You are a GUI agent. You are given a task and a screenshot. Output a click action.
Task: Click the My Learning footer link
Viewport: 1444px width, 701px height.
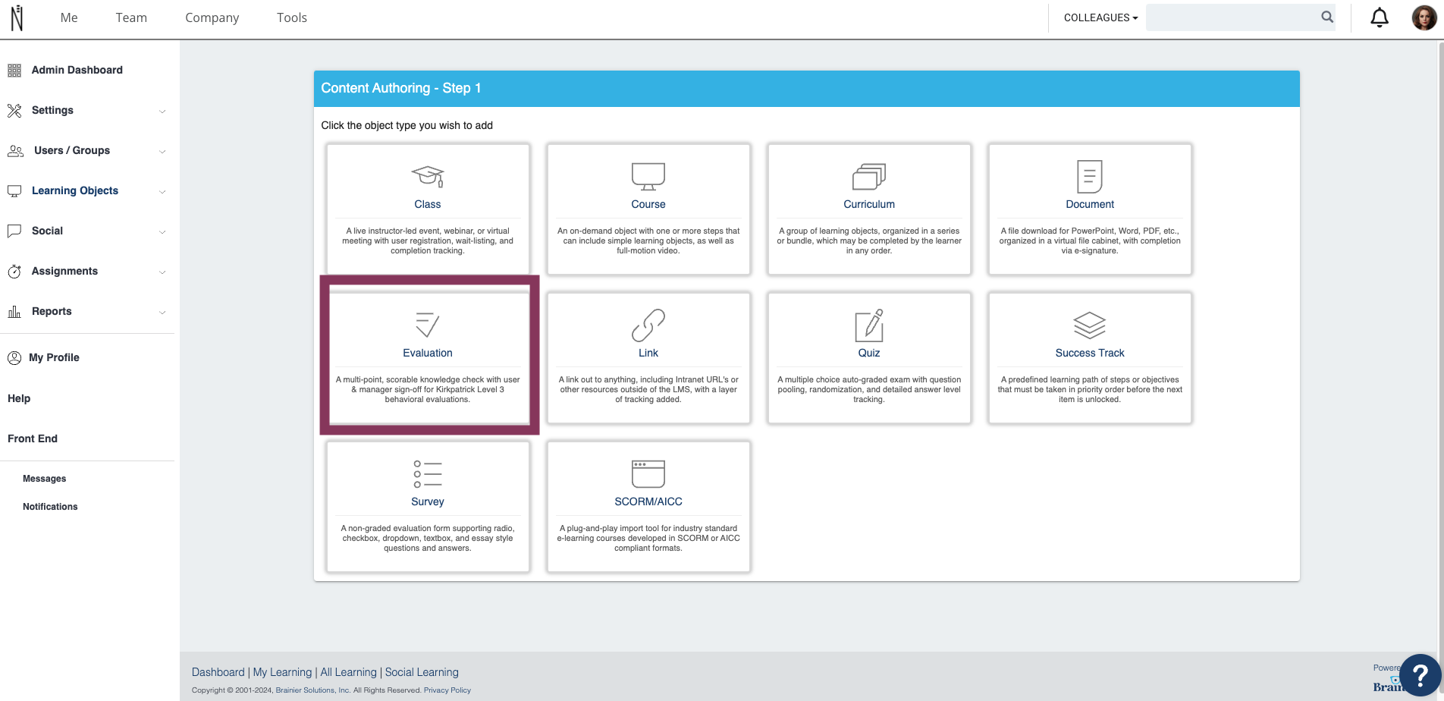point(282,672)
